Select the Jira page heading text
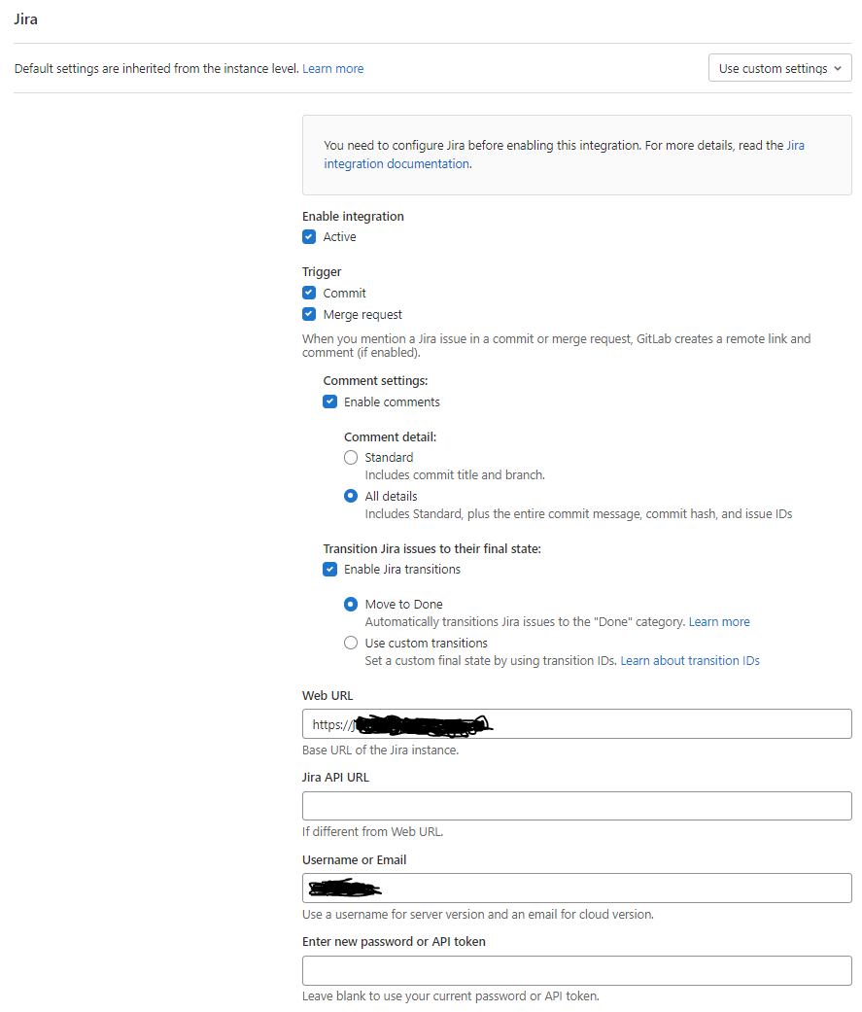Image resolution: width=862 pixels, height=1012 pixels. 26,19
